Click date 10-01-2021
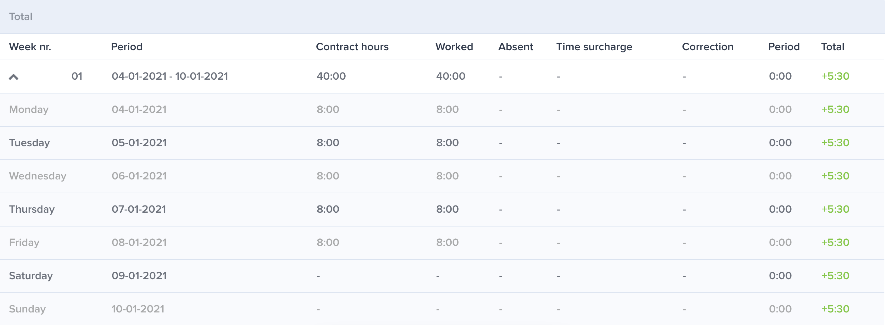This screenshot has height=325, width=885. click(x=138, y=309)
